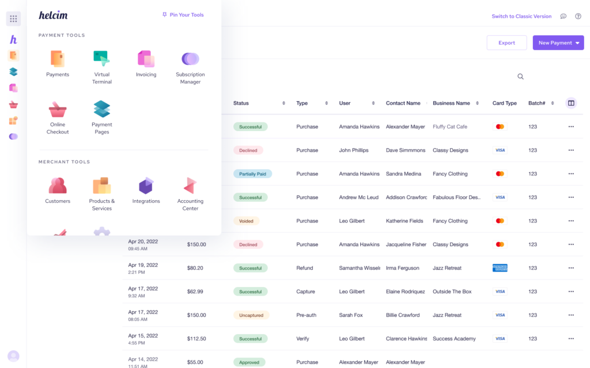Select the $80.20 refund amount
Screen dimensions: 590x368
click(x=195, y=268)
